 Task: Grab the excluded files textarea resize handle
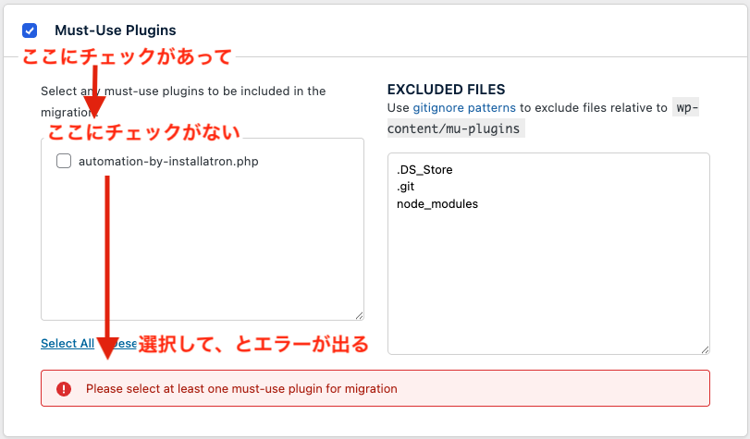[704, 348]
